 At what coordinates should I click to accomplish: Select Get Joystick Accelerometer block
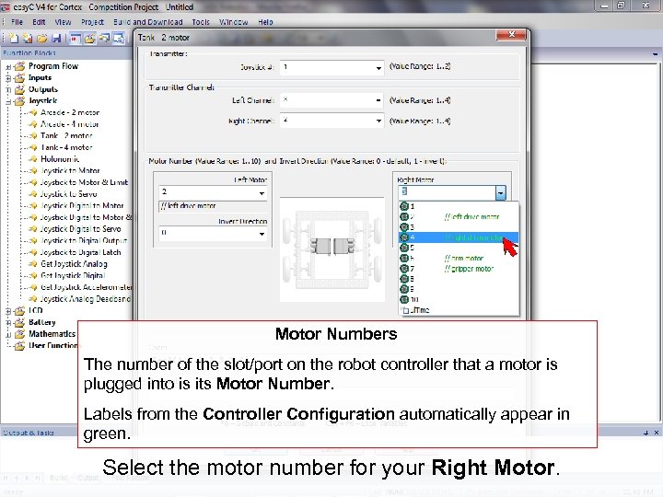click(87, 287)
